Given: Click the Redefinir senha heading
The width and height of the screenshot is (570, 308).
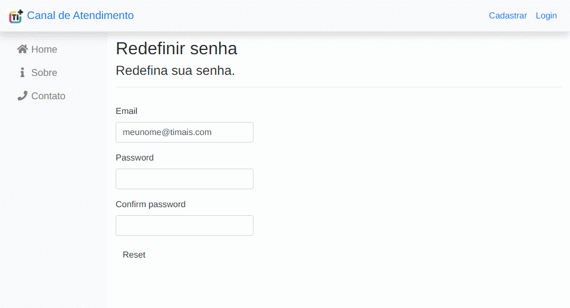Looking at the screenshot, I should coord(176,49).
